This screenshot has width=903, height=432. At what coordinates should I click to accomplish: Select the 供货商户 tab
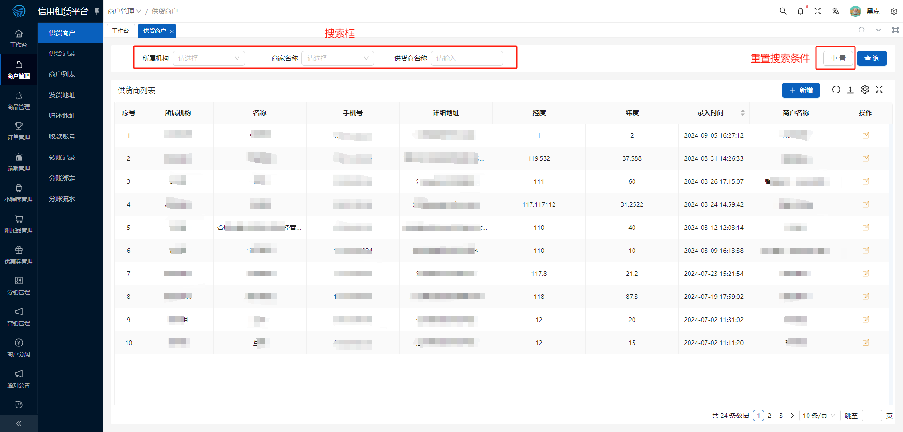coord(155,31)
